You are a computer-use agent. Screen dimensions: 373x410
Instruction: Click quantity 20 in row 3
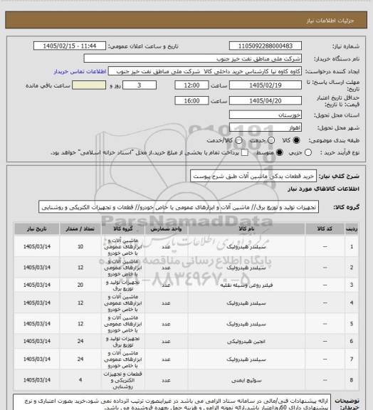80,285
